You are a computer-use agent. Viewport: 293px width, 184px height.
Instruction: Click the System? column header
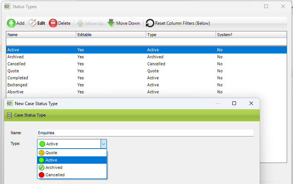coord(251,35)
